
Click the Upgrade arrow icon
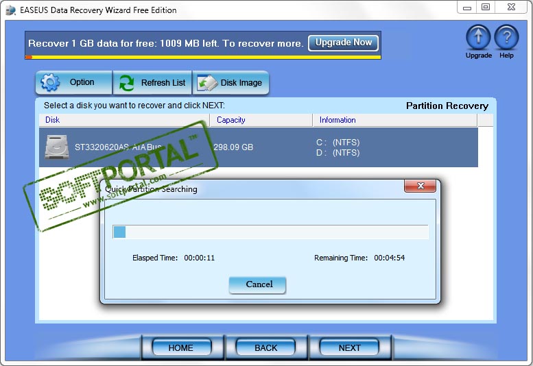click(478, 37)
